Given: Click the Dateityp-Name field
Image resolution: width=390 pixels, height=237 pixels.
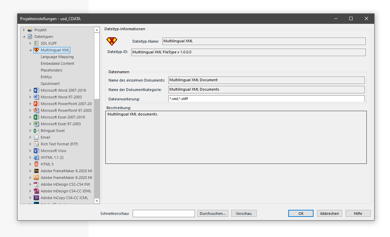Looking at the screenshot, I should pyautogui.click(x=264, y=41).
